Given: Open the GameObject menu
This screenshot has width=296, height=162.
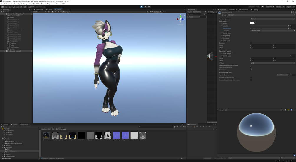Looking at the screenshot, I should (18, 4).
